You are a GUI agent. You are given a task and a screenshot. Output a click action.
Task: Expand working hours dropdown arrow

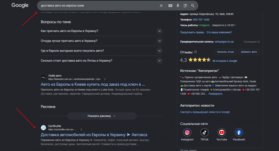[x=235, y=25]
